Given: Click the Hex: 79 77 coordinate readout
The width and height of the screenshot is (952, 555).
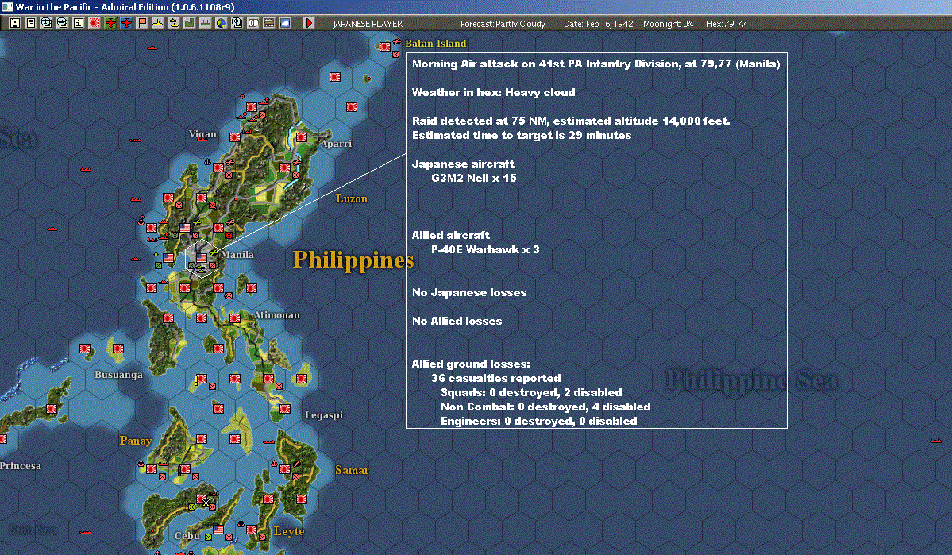Looking at the screenshot, I should [x=727, y=24].
